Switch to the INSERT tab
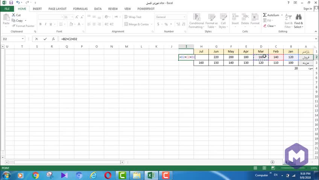The height and width of the screenshot is (180, 319). coord(37,9)
